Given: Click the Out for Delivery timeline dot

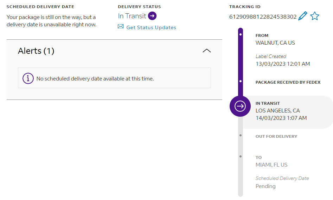Looking at the screenshot, I should pyautogui.click(x=240, y=135).
